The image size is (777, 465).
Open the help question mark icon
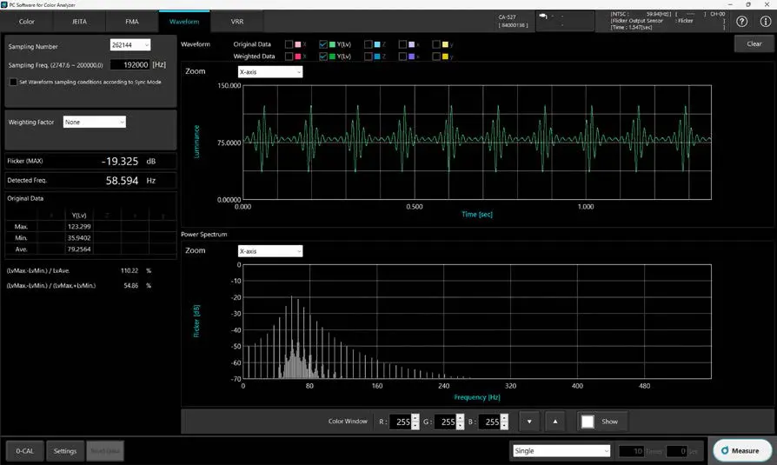point(741,22)
